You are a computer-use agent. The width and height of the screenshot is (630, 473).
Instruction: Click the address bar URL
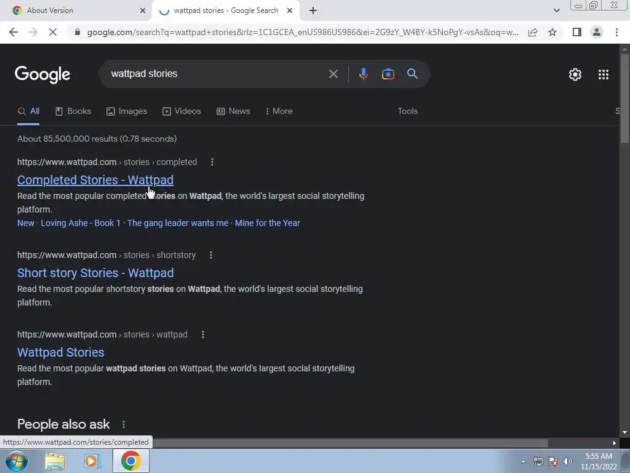[303, 32]
